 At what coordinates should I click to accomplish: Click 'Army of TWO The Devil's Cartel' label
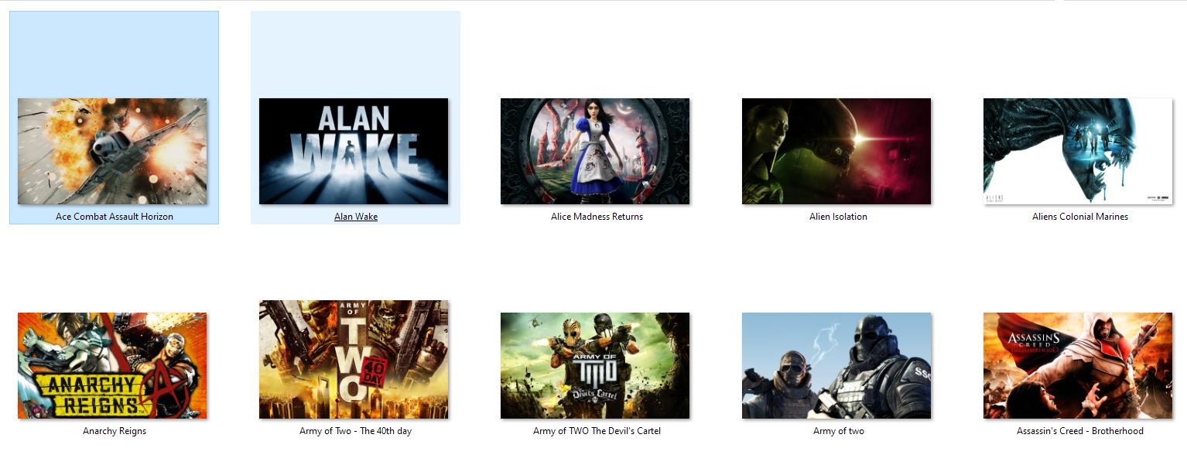[597, 431]
